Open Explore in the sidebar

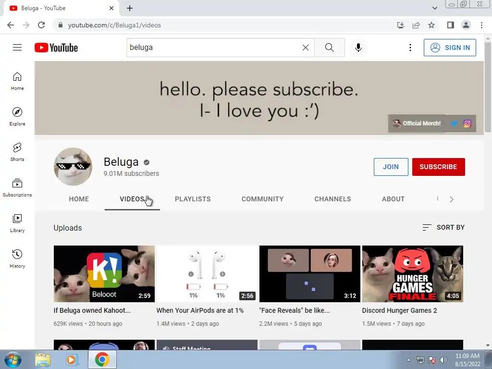[17, 117]
